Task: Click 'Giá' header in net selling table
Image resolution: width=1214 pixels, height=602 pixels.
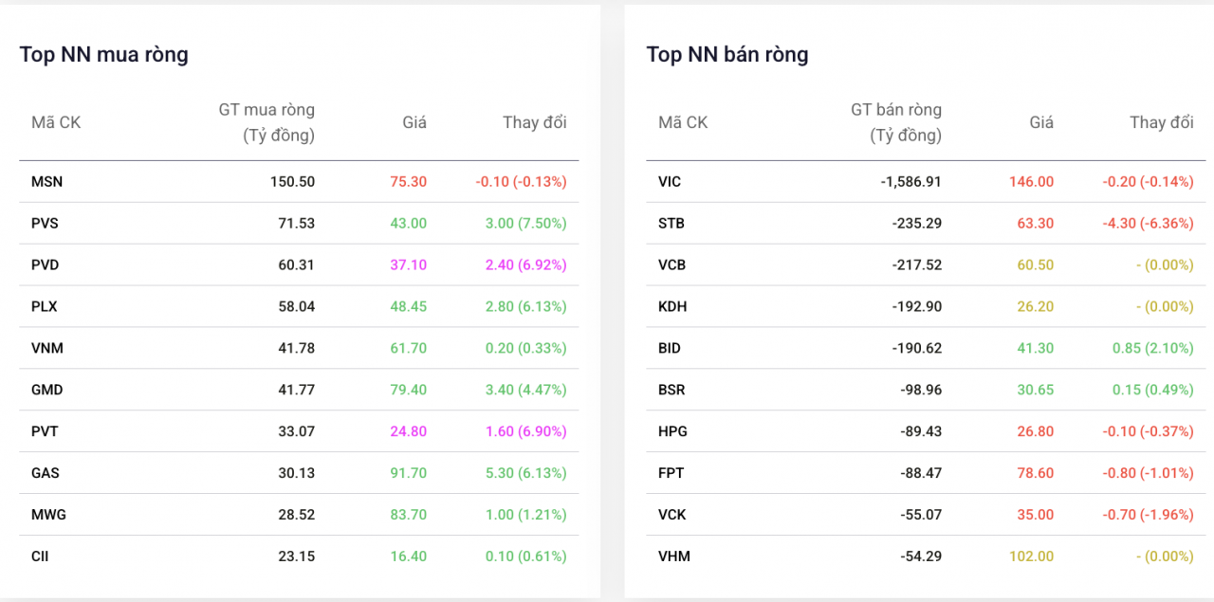Action: click(x=1040, y=122)
